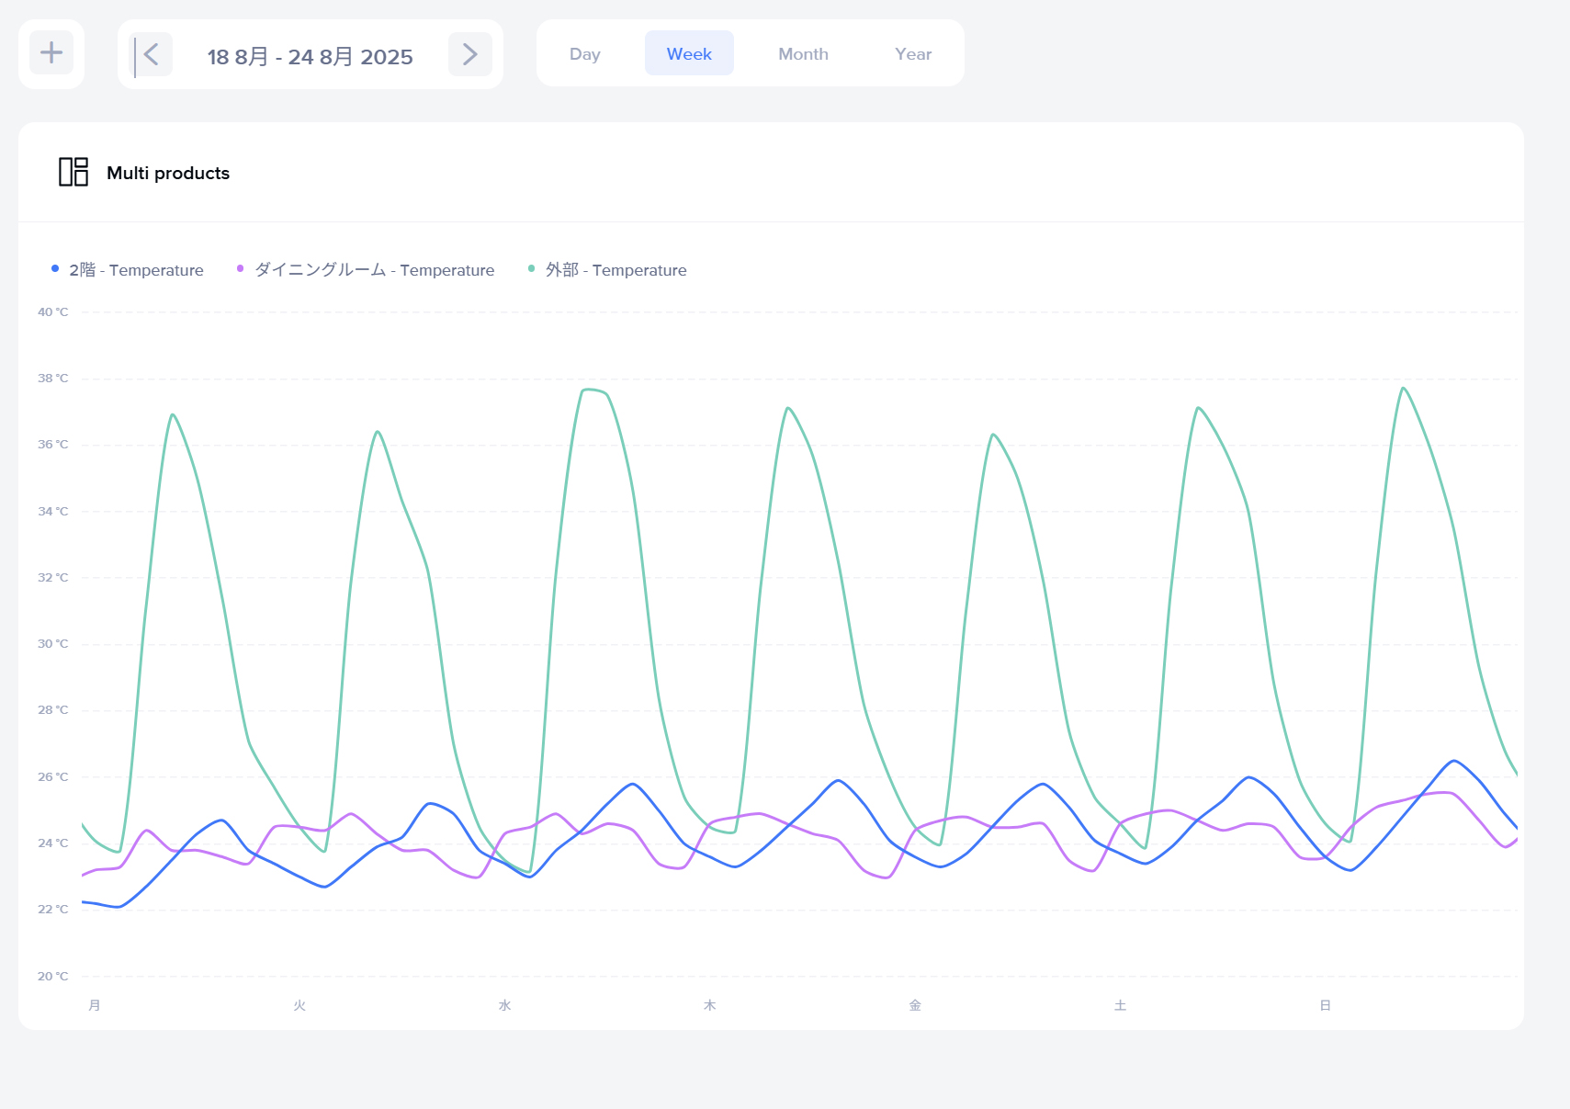The image size is (1570, 1109).
Task: Open the Year view tab
Action: click(x=913, y=54)
